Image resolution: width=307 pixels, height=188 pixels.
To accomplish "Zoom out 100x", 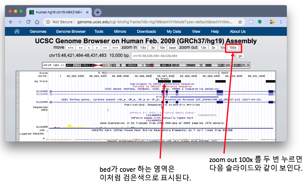I will pyautogui.click(x=233, y=48).
